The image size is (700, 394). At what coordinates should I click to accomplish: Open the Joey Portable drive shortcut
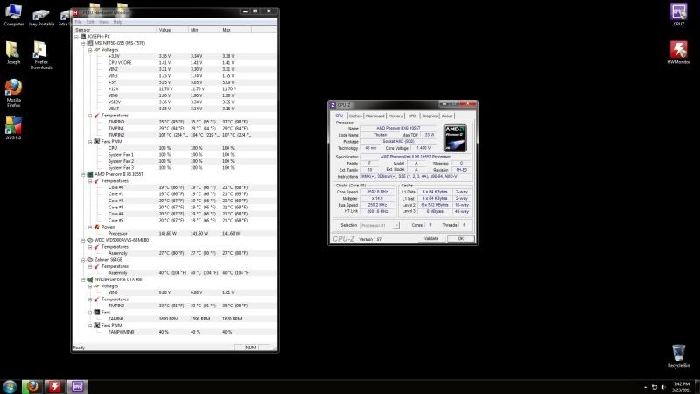click(41, 17)
